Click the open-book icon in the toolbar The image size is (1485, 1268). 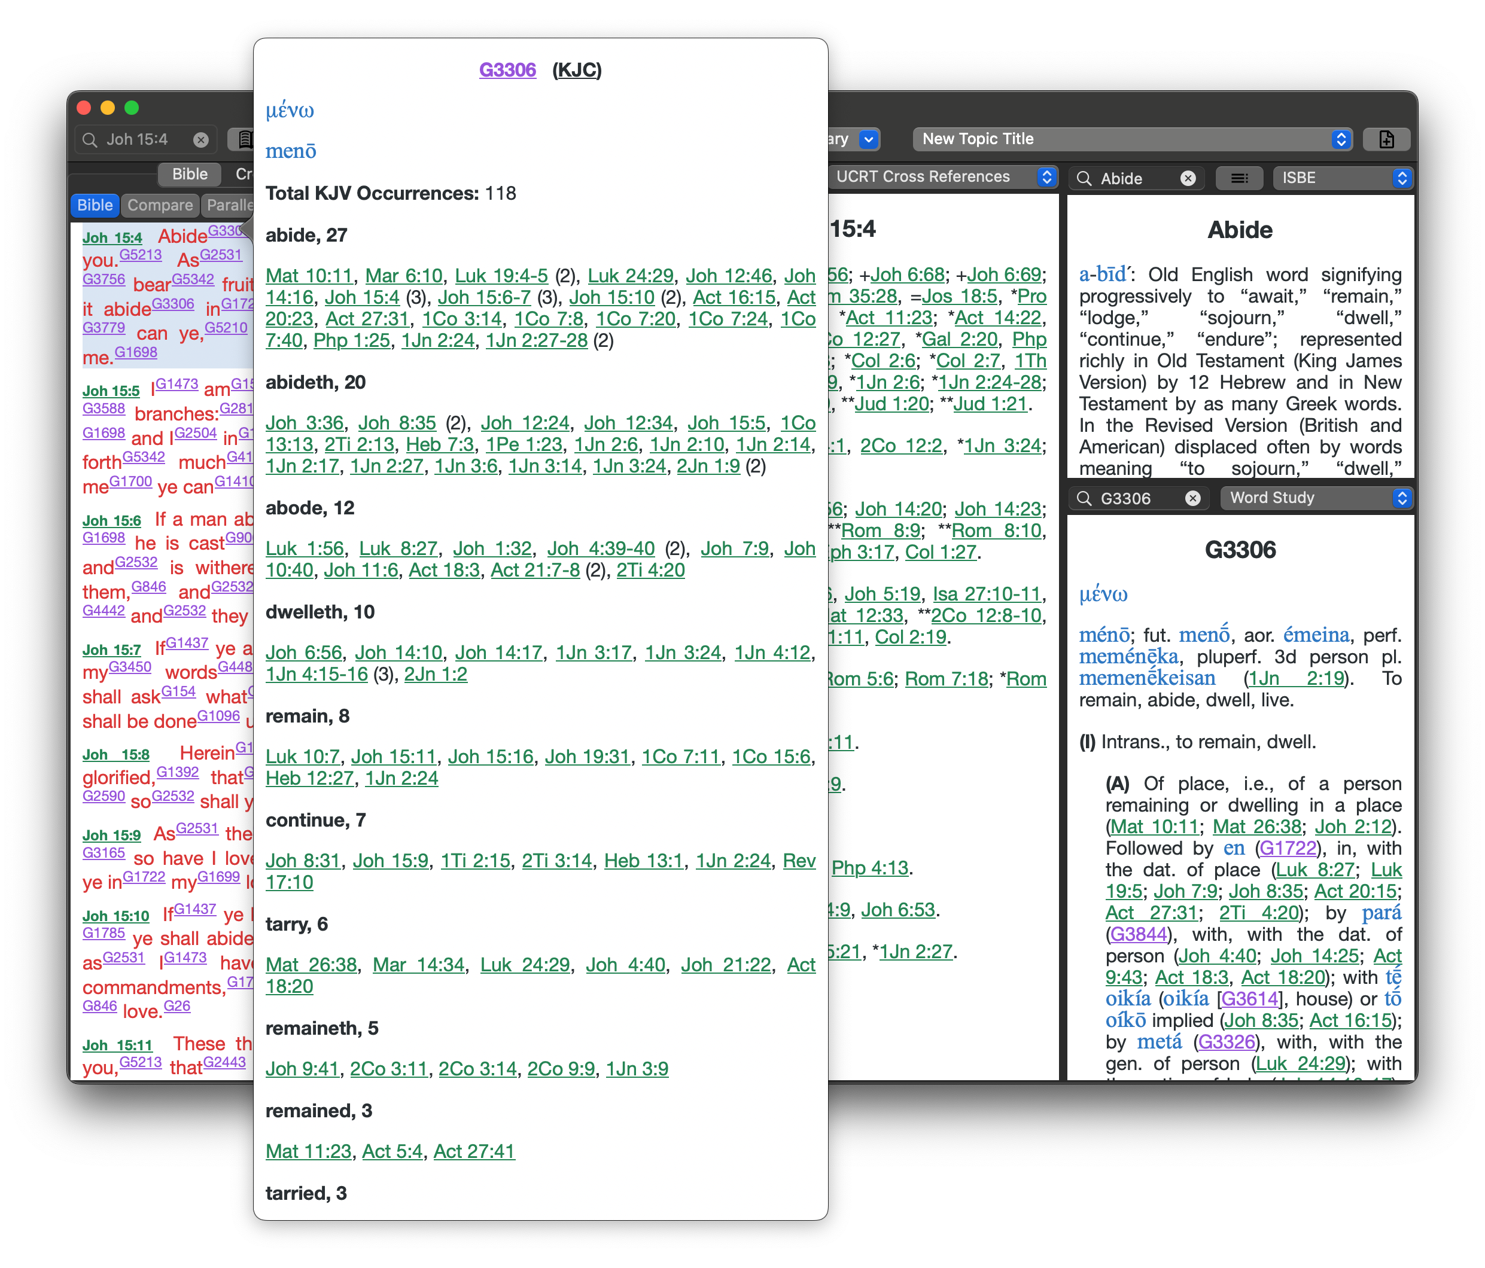tap(245, 139)
